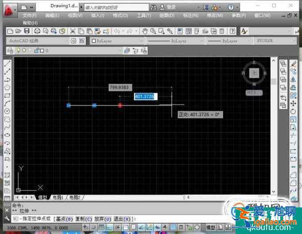Open the BYCOLOR plot style dropdown
The height and width of the screenshot is (234, 302).
(x=275, y=41)
